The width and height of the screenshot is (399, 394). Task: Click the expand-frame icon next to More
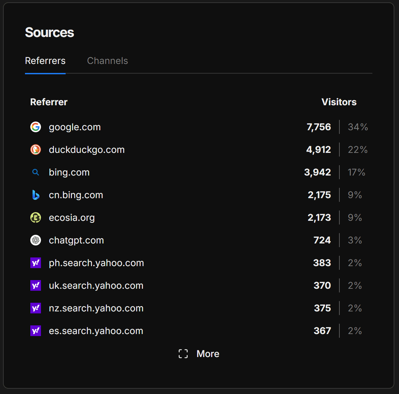click(x=183, y=354)
